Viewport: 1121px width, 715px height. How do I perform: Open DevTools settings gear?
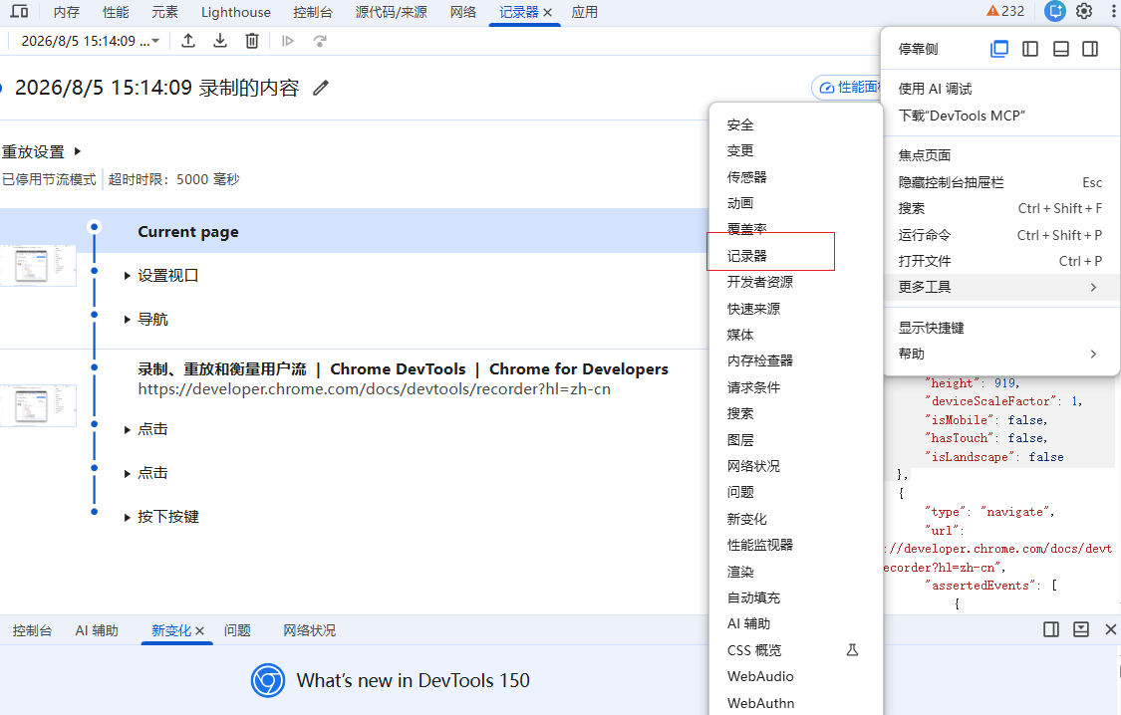(x=1084, y=11)
